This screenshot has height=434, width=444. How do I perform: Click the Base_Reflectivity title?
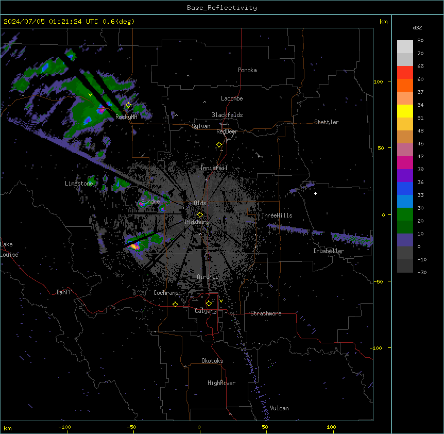pyautogui.click(x=222, y=8)
